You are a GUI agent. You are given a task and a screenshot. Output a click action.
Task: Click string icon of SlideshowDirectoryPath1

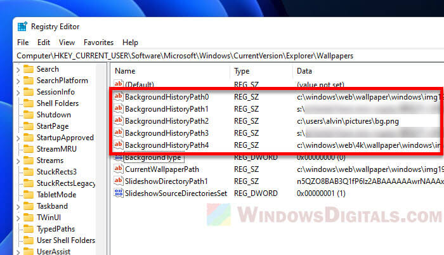[119, 181]
